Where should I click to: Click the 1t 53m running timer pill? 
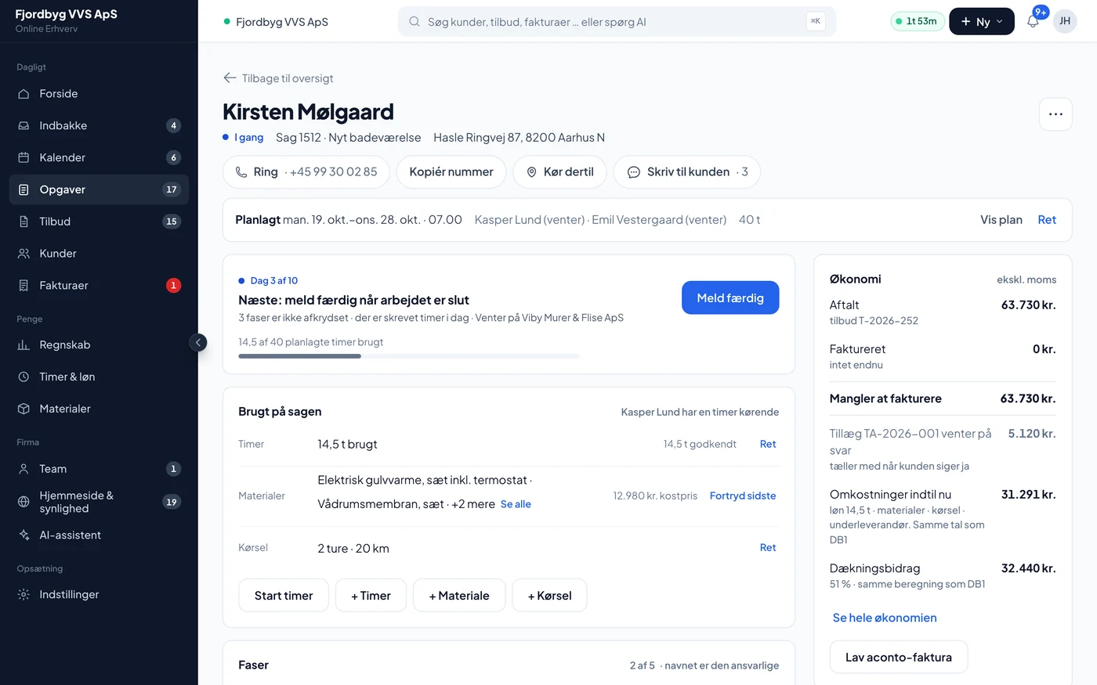(x=917, y=21)
